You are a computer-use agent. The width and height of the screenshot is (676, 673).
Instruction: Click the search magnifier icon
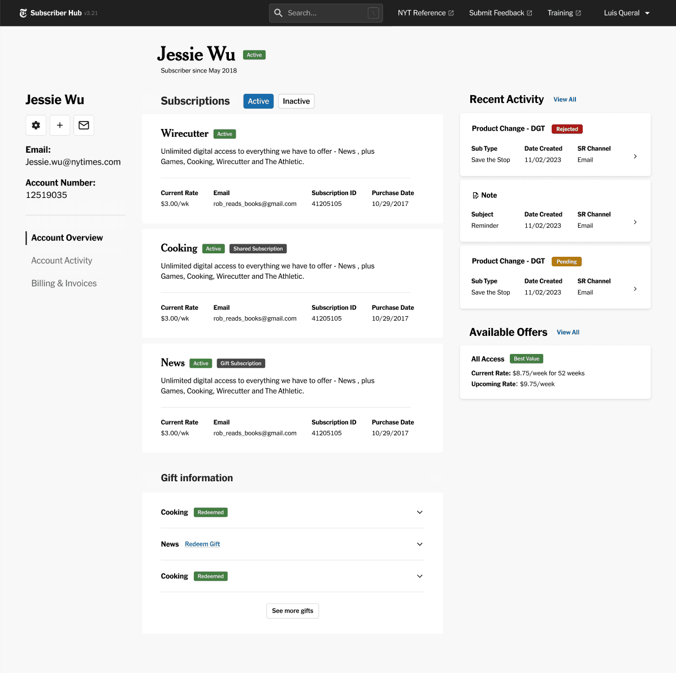coord(279,13)
